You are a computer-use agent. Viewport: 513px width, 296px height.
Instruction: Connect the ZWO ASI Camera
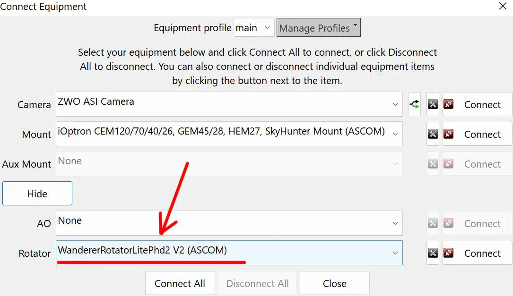tap(477, 104)
